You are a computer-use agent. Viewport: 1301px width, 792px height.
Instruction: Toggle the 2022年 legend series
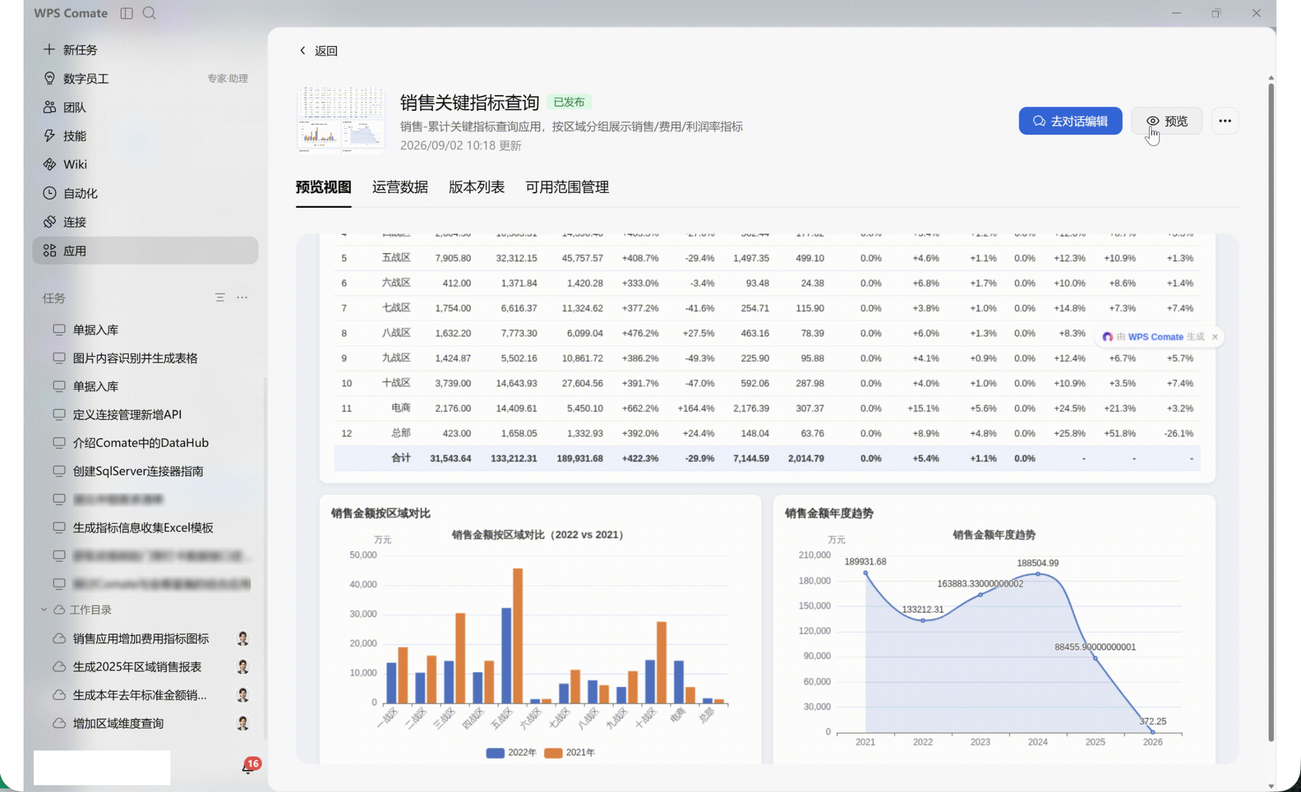coord(510,753)
